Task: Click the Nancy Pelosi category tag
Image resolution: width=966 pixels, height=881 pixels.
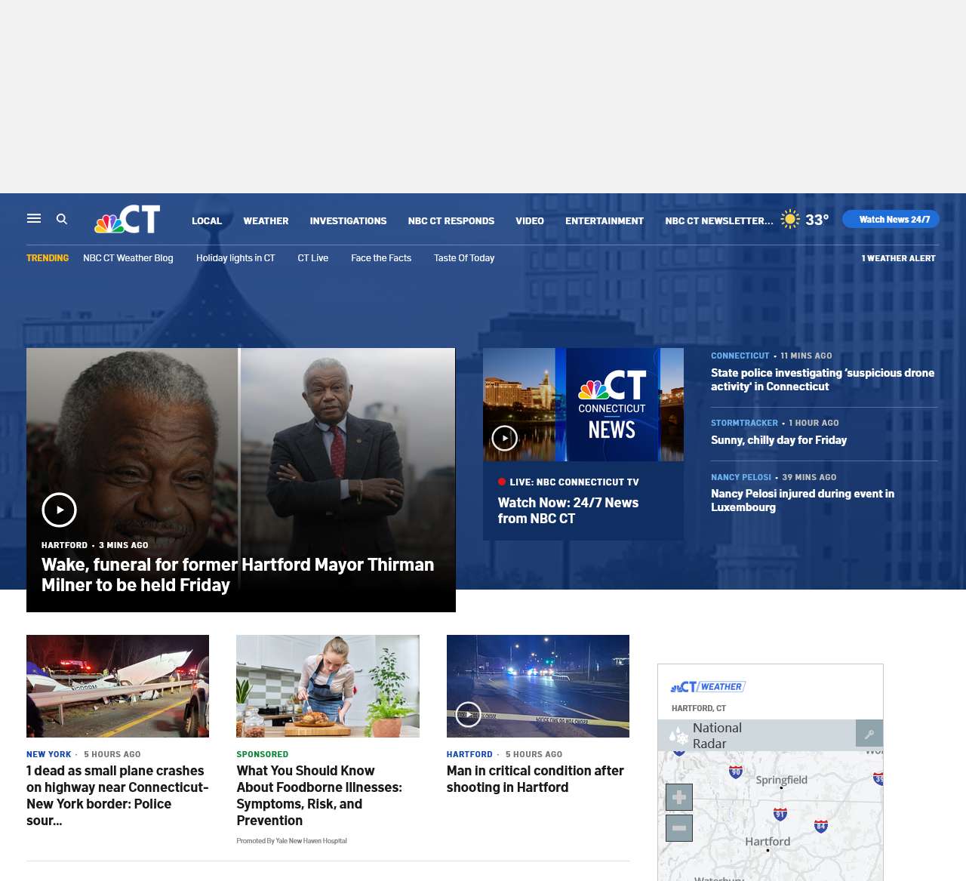Action: click(x=741, y=477)
